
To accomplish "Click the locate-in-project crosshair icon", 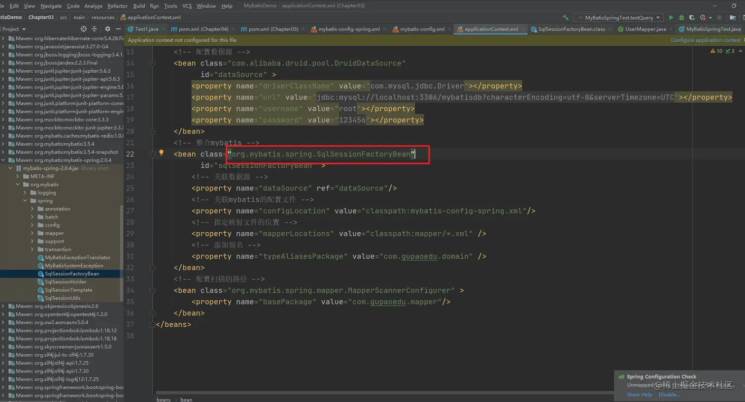I will pyautogui.click(x=83, y=29).
